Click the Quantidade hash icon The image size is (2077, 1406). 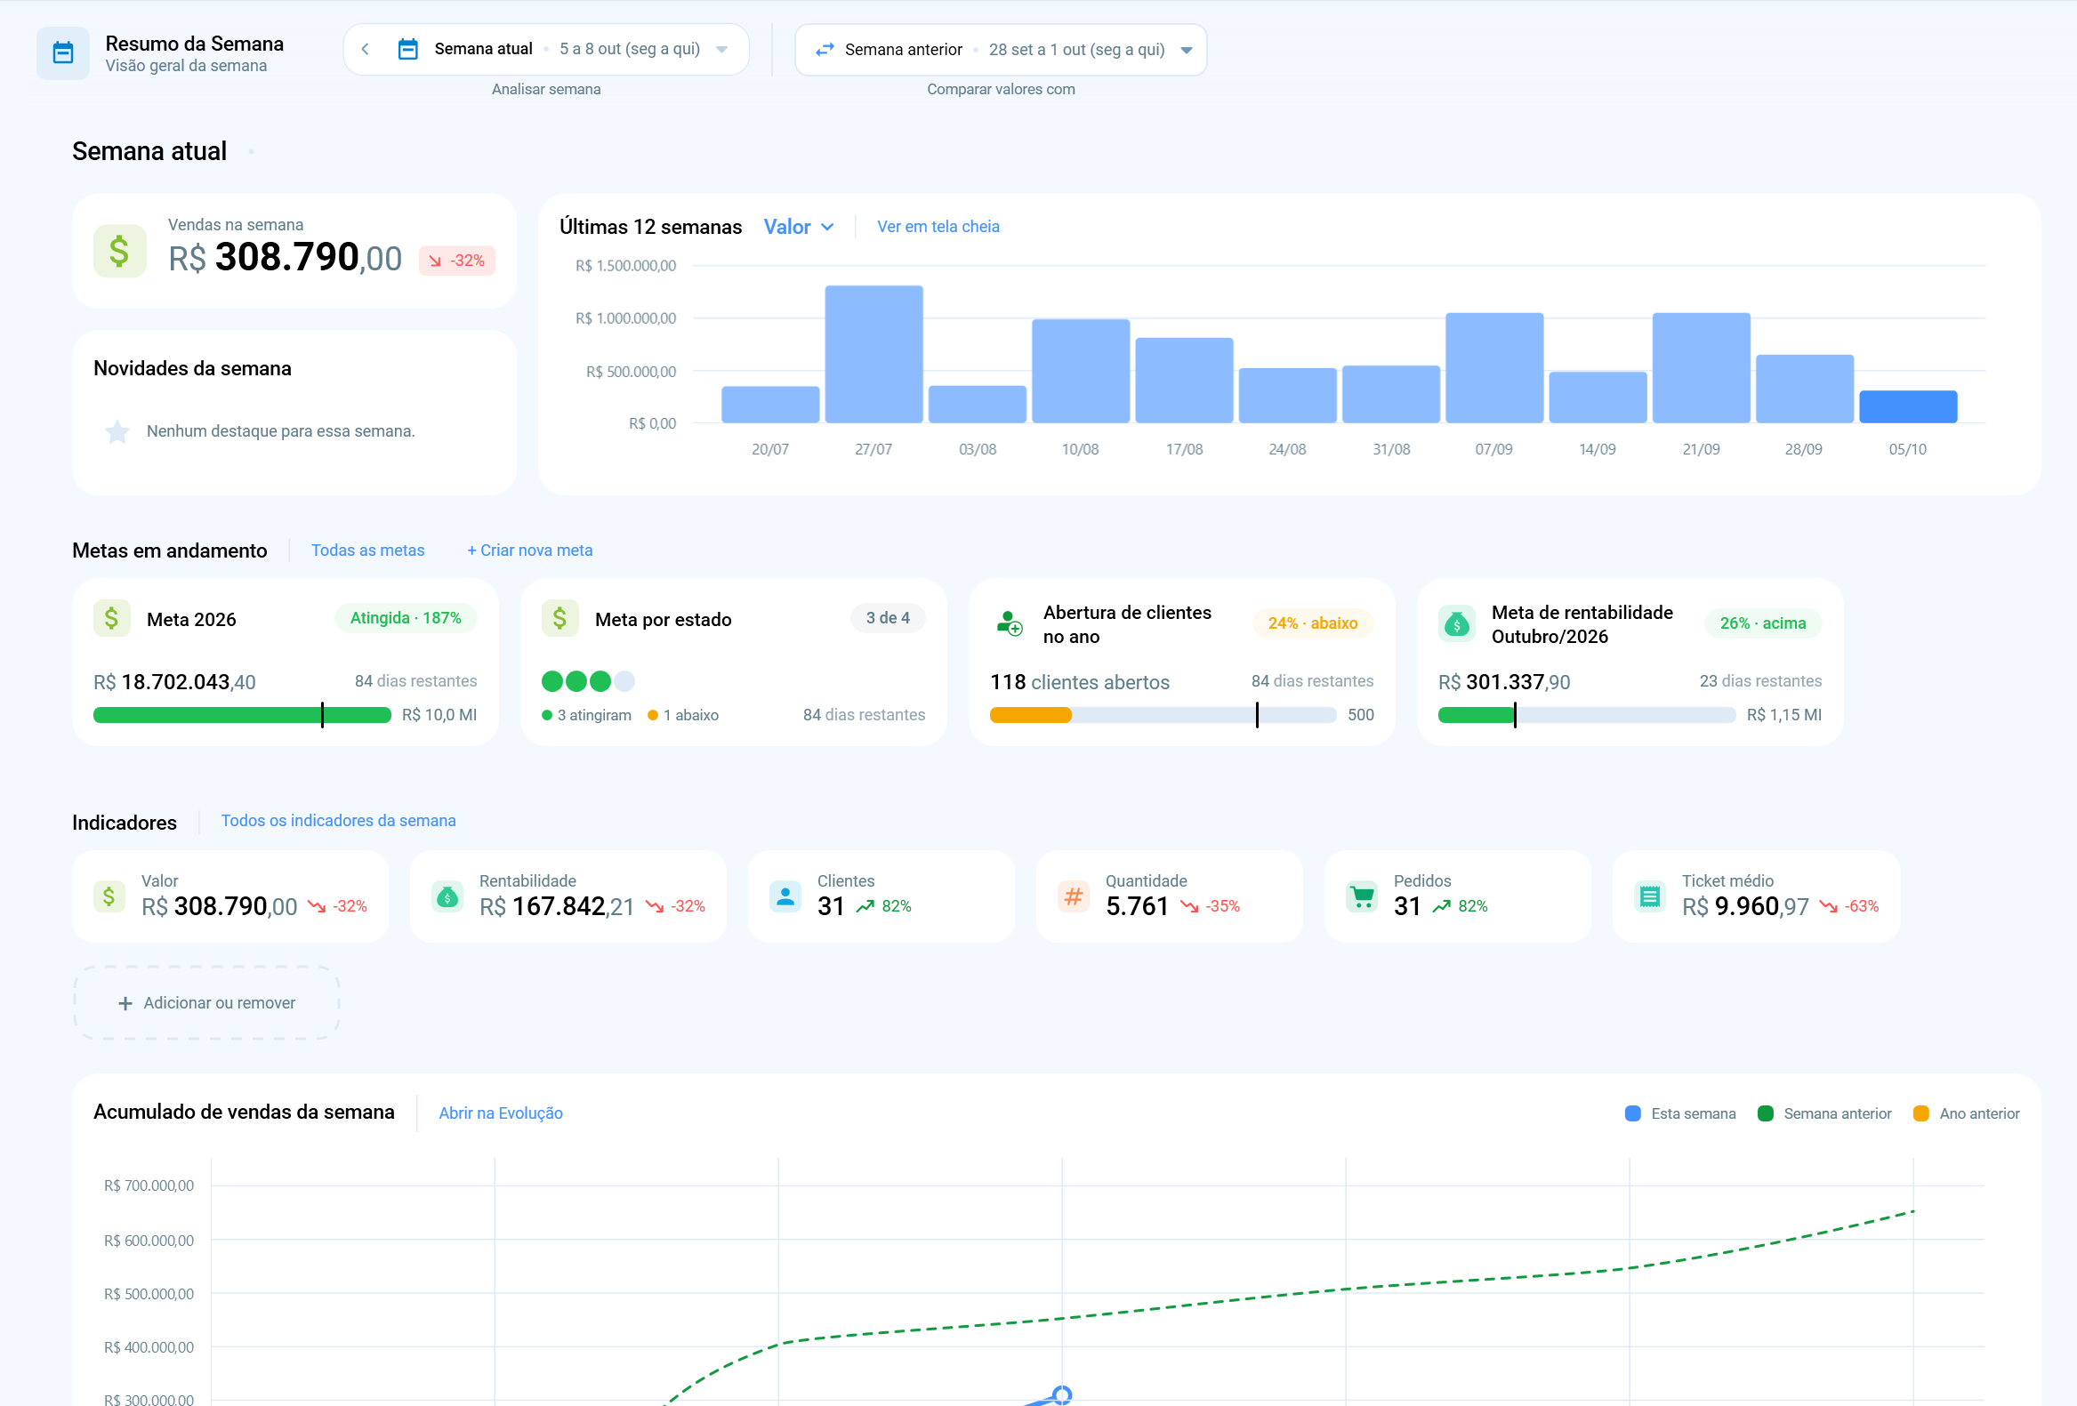tap(1074, 896)
